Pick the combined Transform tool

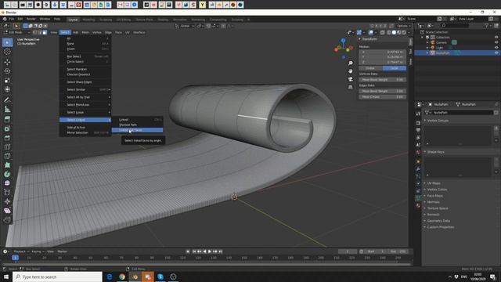tap(7, 89)
